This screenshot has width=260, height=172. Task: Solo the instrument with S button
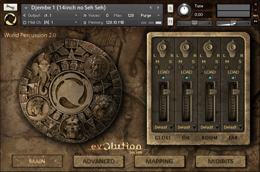pyautogui.click(x=170, y=8)
